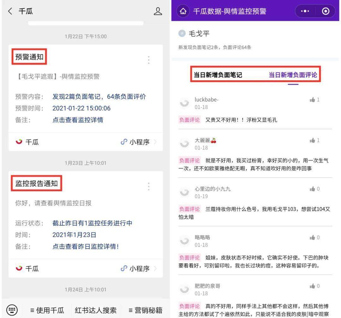Viewport: 341px width, 318px height.
Task: Like luckbabe-'s comment with thumbs-up
Action: pos(312,100)
